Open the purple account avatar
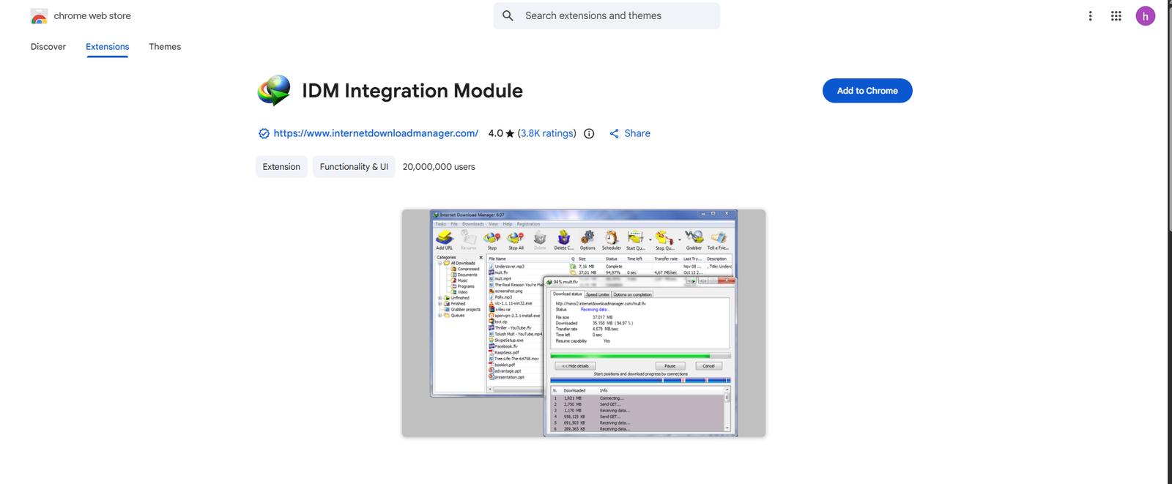The width and height of the screenshot is (1172, 484). pos(1146,16)
